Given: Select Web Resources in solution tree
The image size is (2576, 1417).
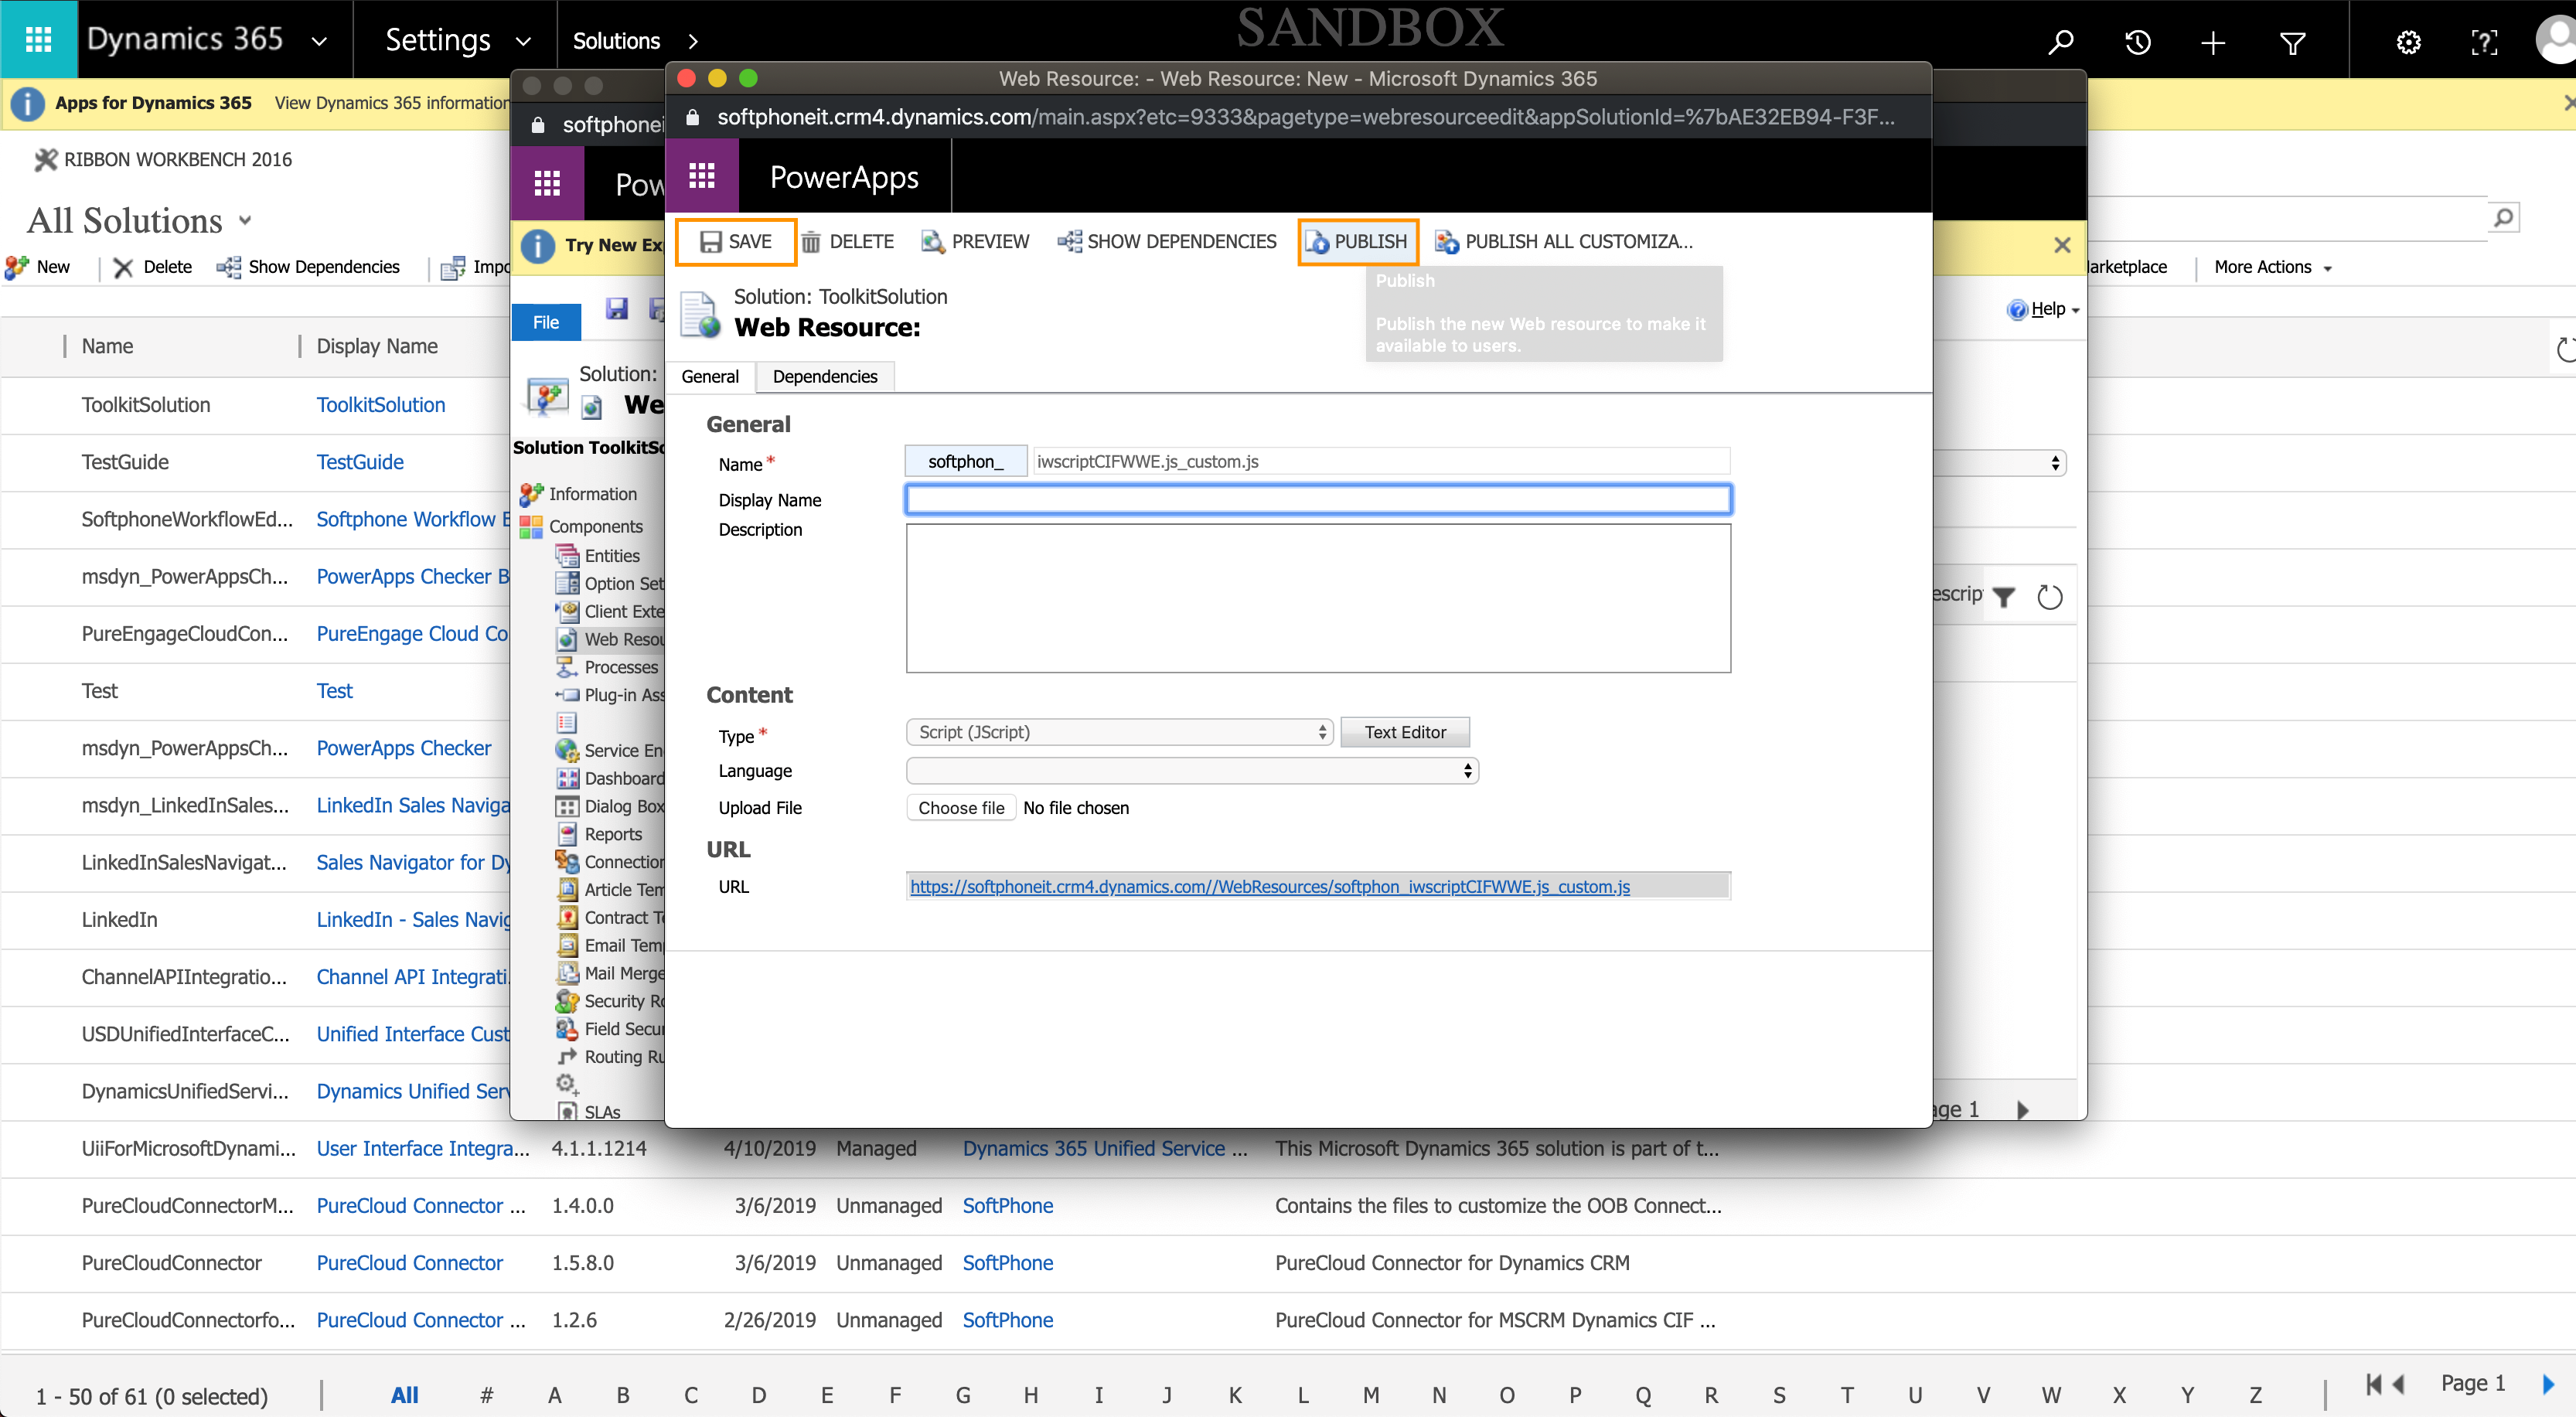Looking at the screenshot, I should pos(622,639).
